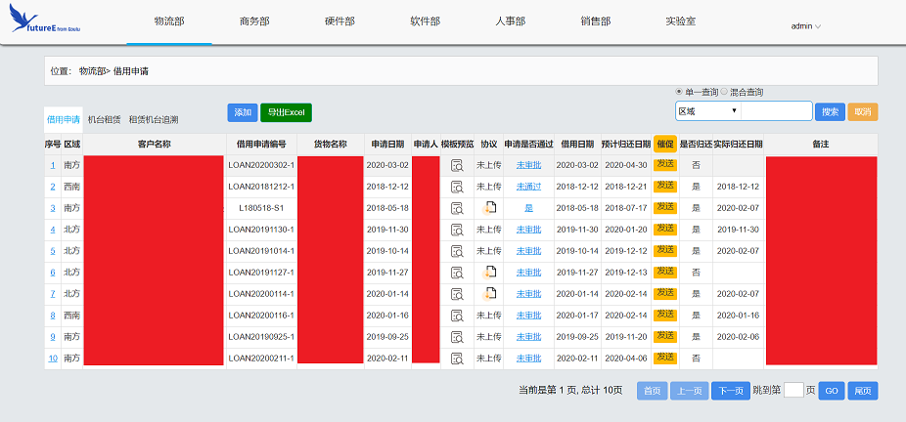This screenshot has height=422, width=906.
Task: View agreement document for LOAN20191127-1
Action: point(490,272)
